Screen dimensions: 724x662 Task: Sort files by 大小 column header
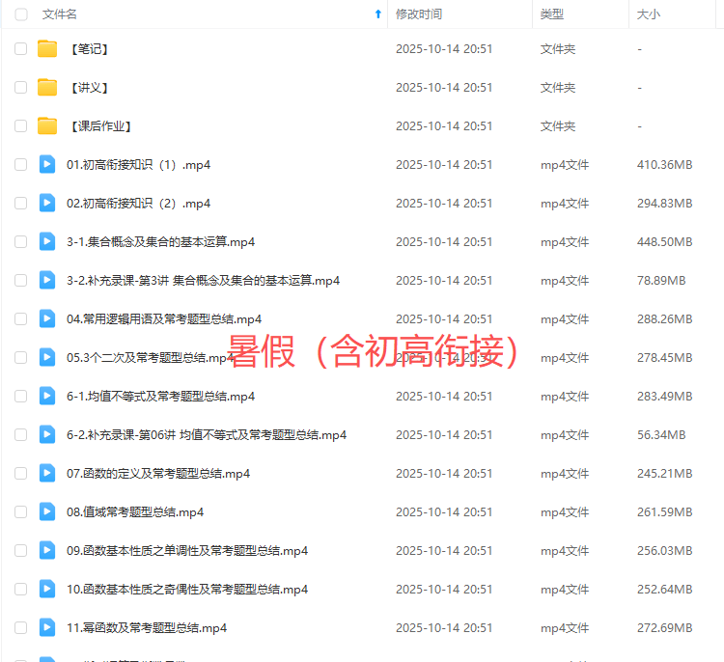(648, 14)
